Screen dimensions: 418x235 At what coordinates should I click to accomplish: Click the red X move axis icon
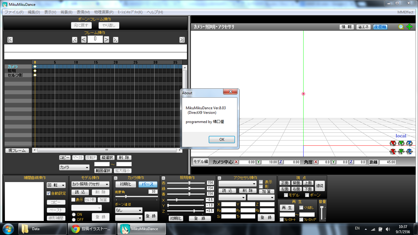pyautogui.click(x=393, y=151)
